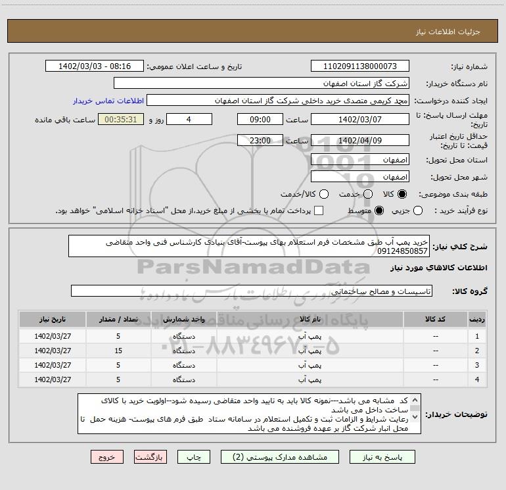This screenshot has height=490, width=506.
Task: Click row number 3 cell
Action: coord(477,365)
